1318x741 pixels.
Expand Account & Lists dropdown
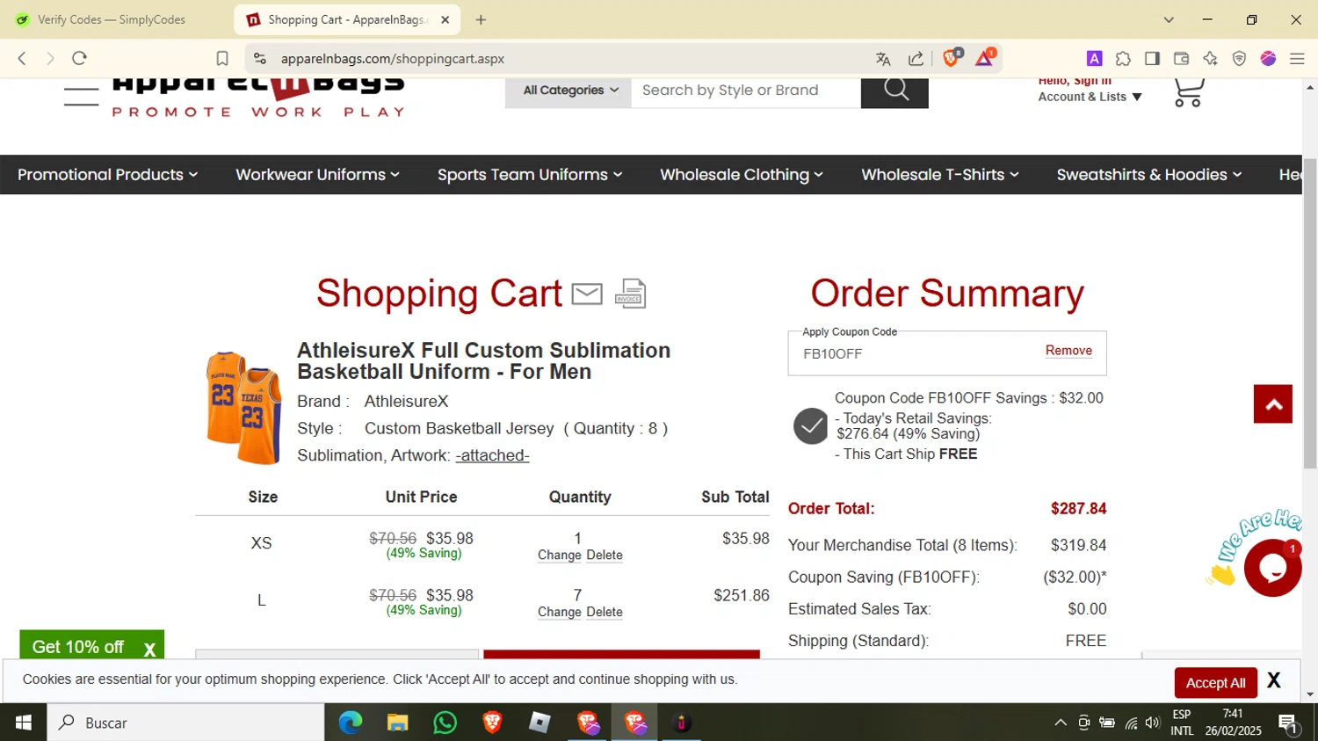tap(1090, 97)
